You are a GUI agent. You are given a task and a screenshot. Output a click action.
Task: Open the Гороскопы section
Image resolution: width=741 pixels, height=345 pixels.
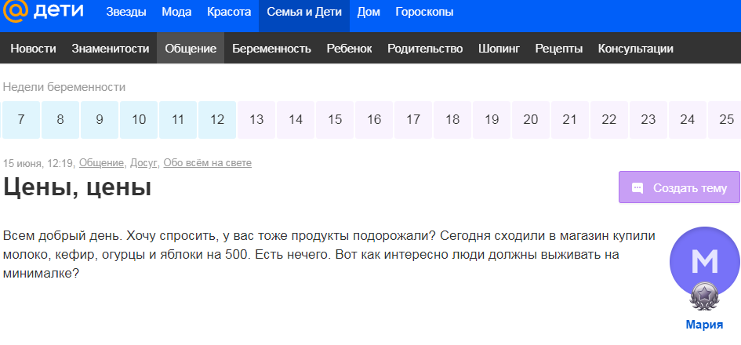424,13
